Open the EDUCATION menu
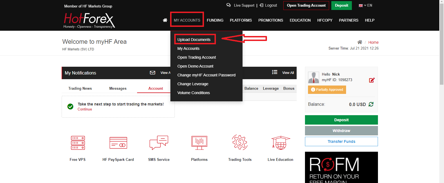Image resolution: width=444 pixels, height=183 pixels. coord(300,20)
